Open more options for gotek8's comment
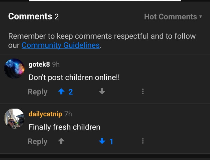The width and height of the screenshot is (210, 160). click(143, 92)
